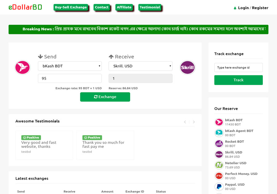Open the Buy-Sell Exchange menu item

point(70,7)
